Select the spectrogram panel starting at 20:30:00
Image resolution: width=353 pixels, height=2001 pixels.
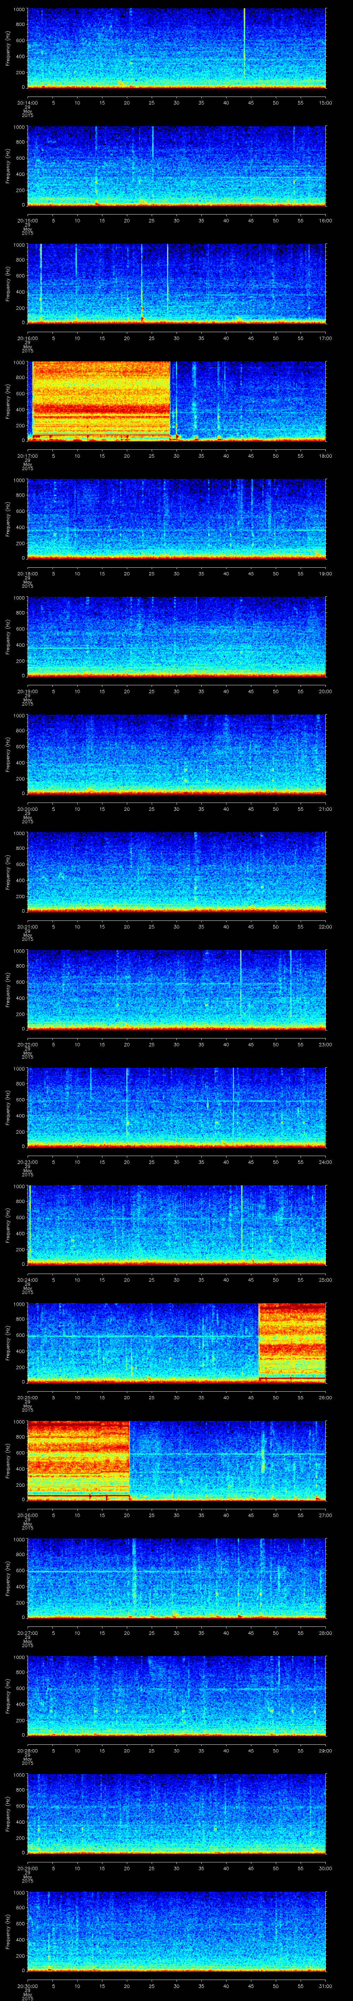177,1931
